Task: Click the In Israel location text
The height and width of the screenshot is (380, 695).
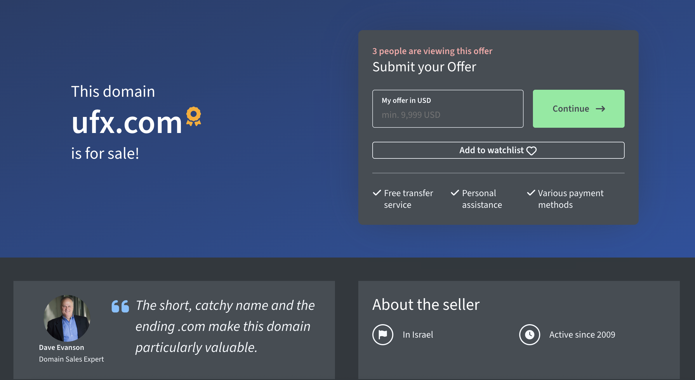Action: click(418, 335)
